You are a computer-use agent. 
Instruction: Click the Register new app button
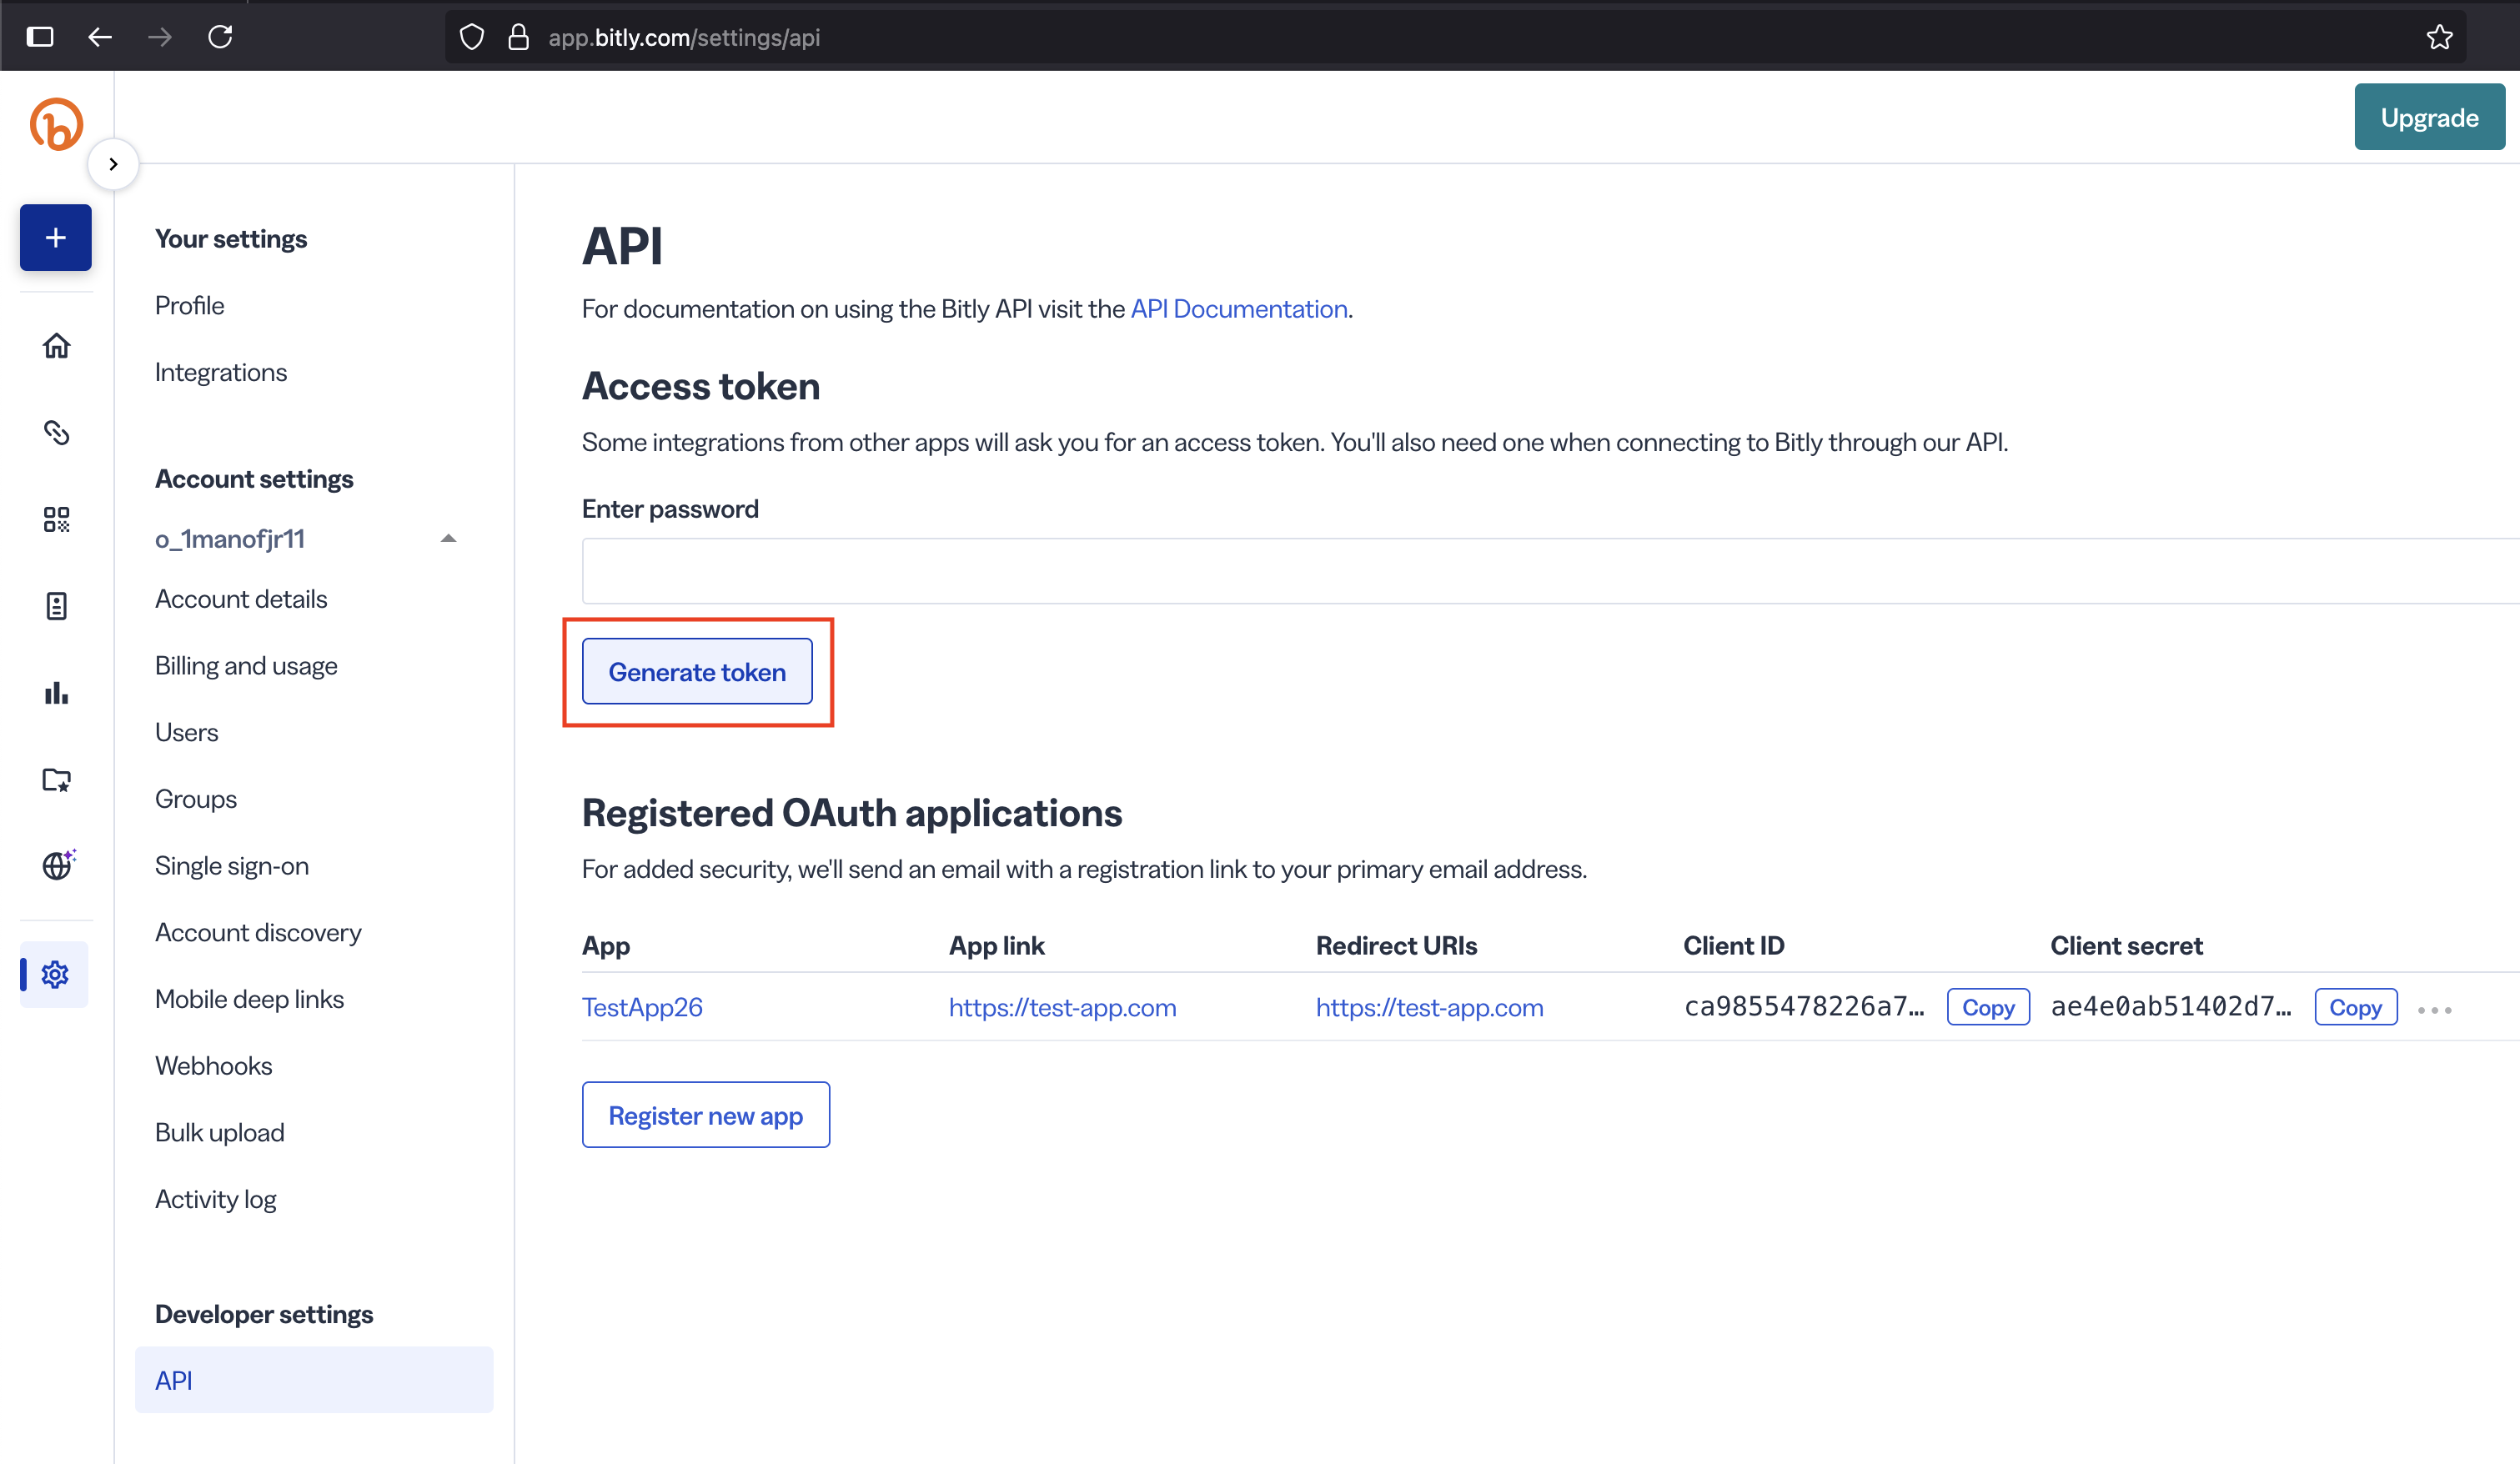click(705, 1114)
